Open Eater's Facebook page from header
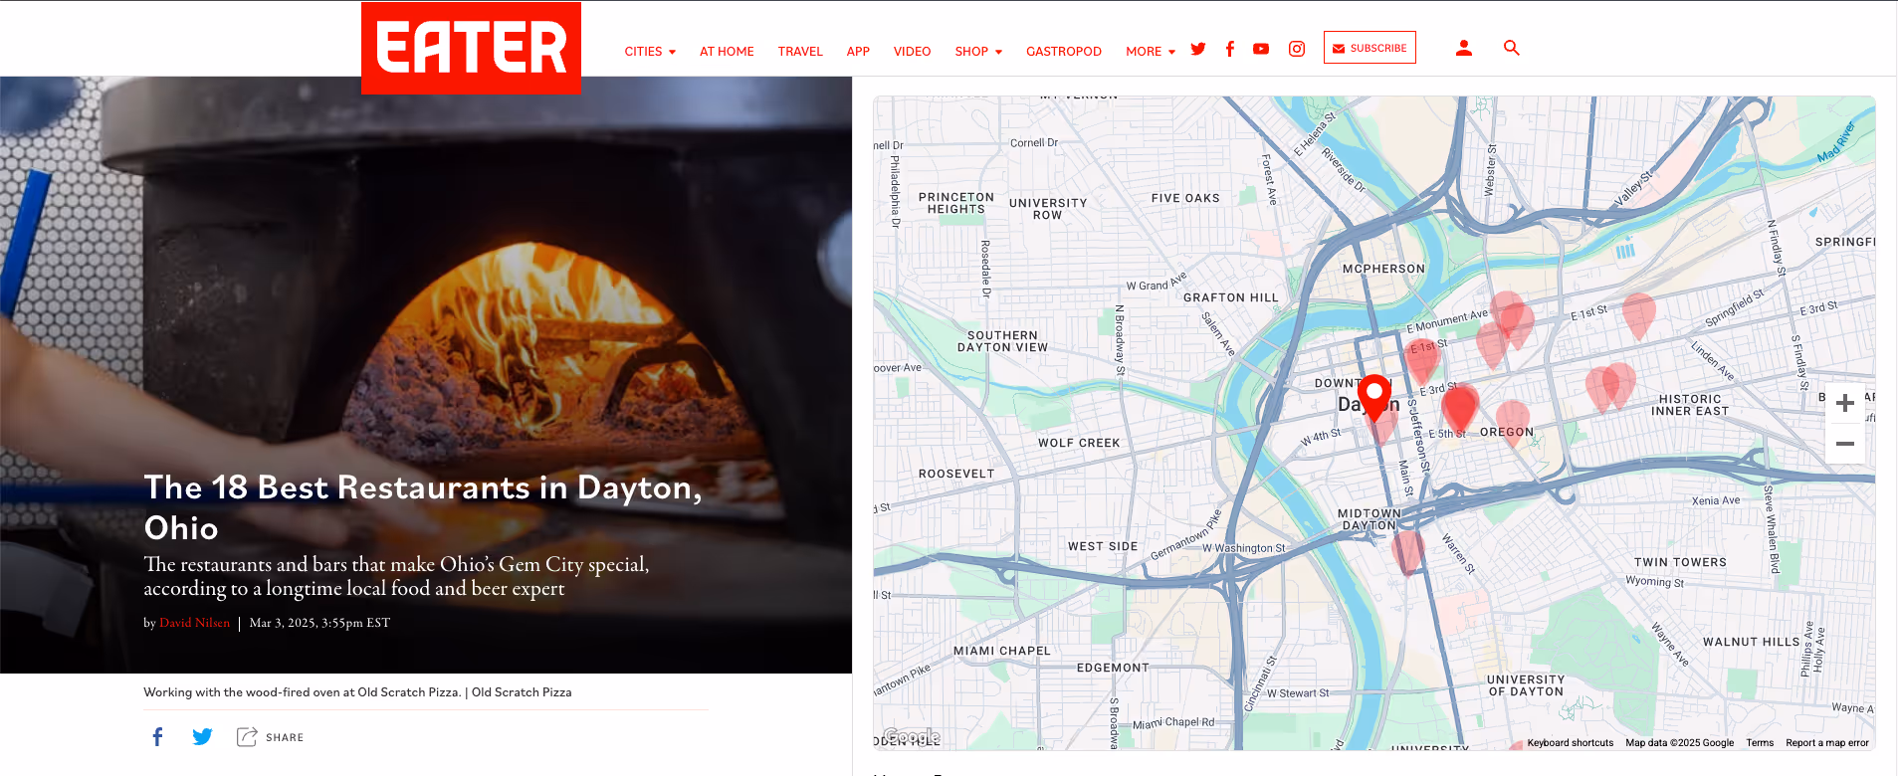1898x776 pixels. (1230, 49)
